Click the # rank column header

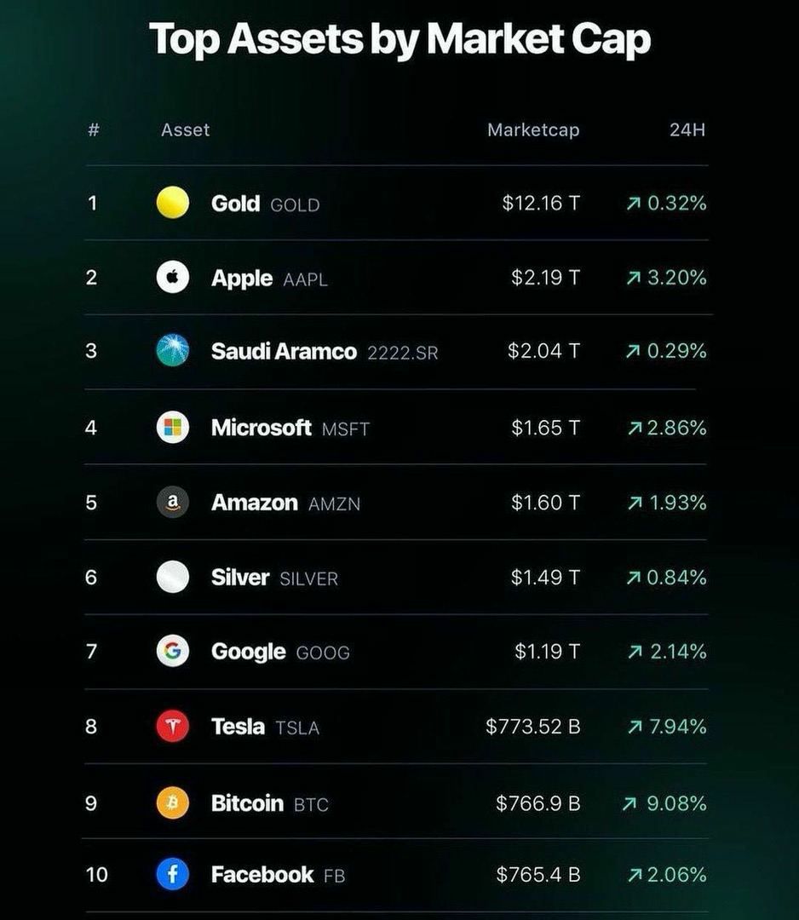[x=94, y=129]
